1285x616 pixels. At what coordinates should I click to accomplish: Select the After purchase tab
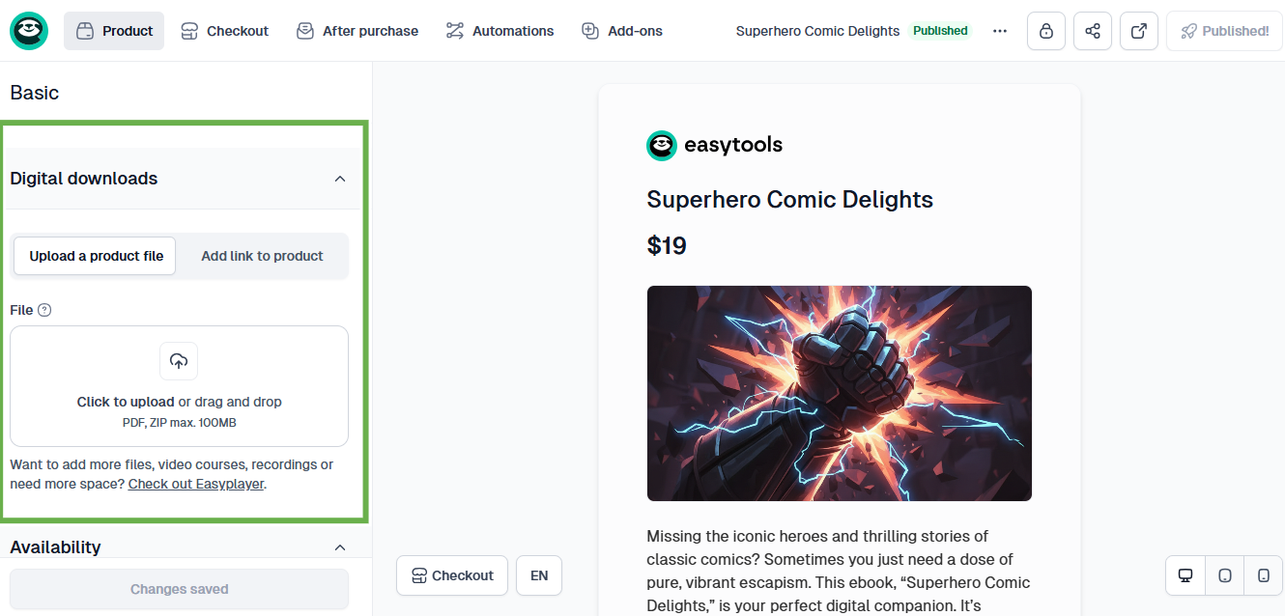pos(357,30)
